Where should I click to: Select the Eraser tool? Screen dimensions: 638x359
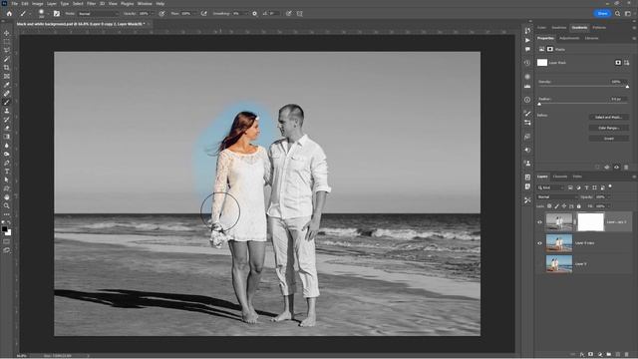click(x=7, y=128)
